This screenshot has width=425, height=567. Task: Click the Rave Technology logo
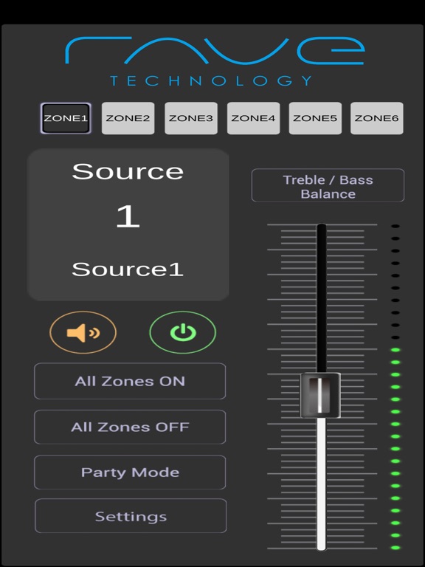pyautogui.click(x=215, y=61)
